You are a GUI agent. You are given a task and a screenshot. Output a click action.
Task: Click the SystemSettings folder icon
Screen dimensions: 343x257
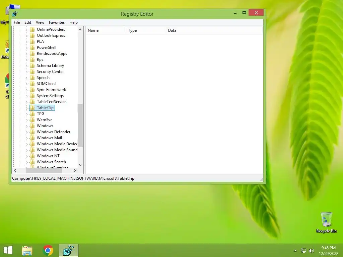point(32,96)
